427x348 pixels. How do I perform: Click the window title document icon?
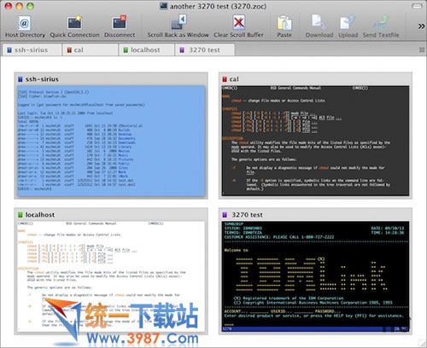[x=163, y=6]
